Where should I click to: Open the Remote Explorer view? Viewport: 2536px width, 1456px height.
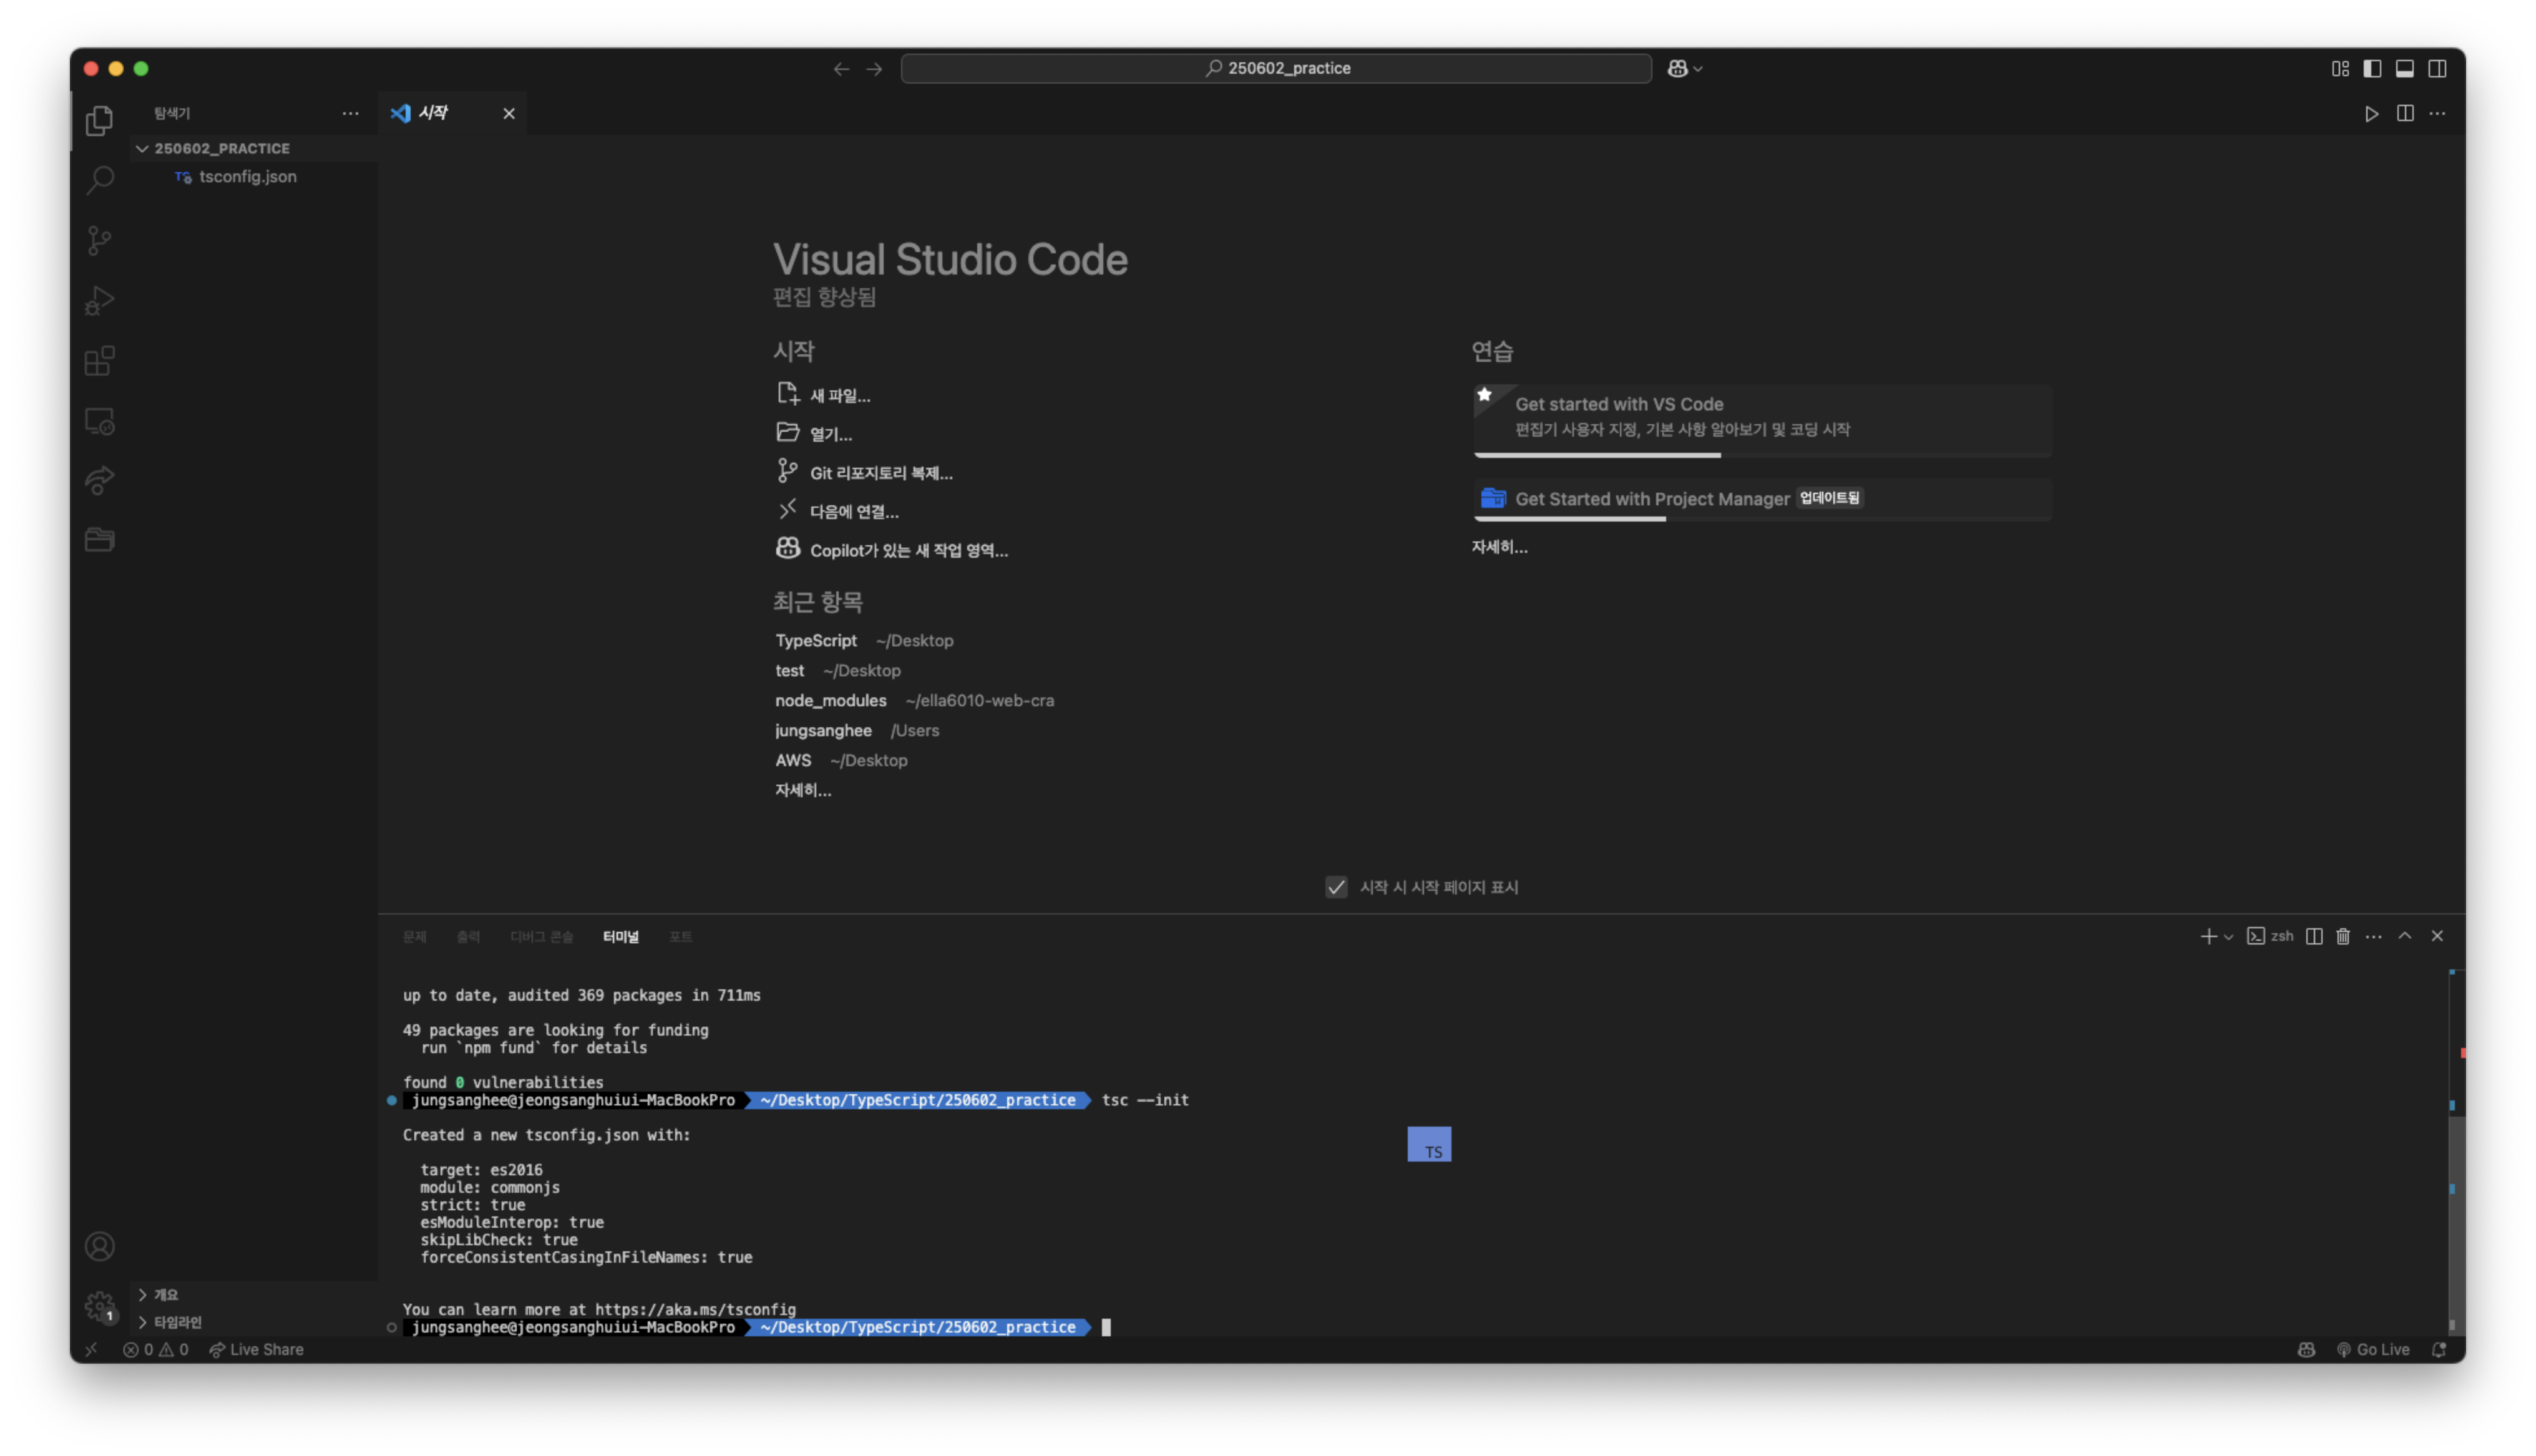tap(99, 421)
